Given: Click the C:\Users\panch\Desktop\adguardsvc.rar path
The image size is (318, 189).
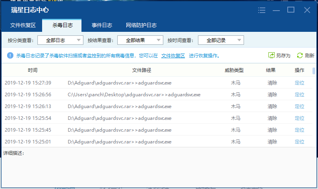Looking at the screenshot, I should point(134,95).
